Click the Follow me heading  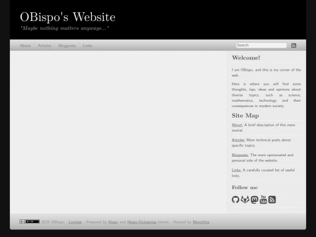coord(245,187)
